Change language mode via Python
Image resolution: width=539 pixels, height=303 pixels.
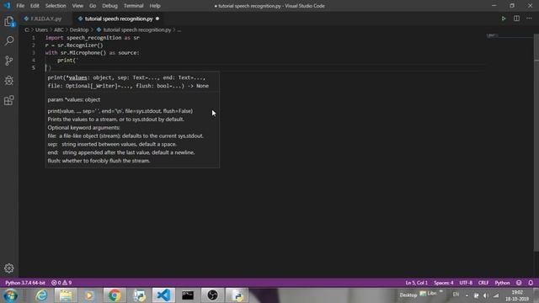coord(502,283)
